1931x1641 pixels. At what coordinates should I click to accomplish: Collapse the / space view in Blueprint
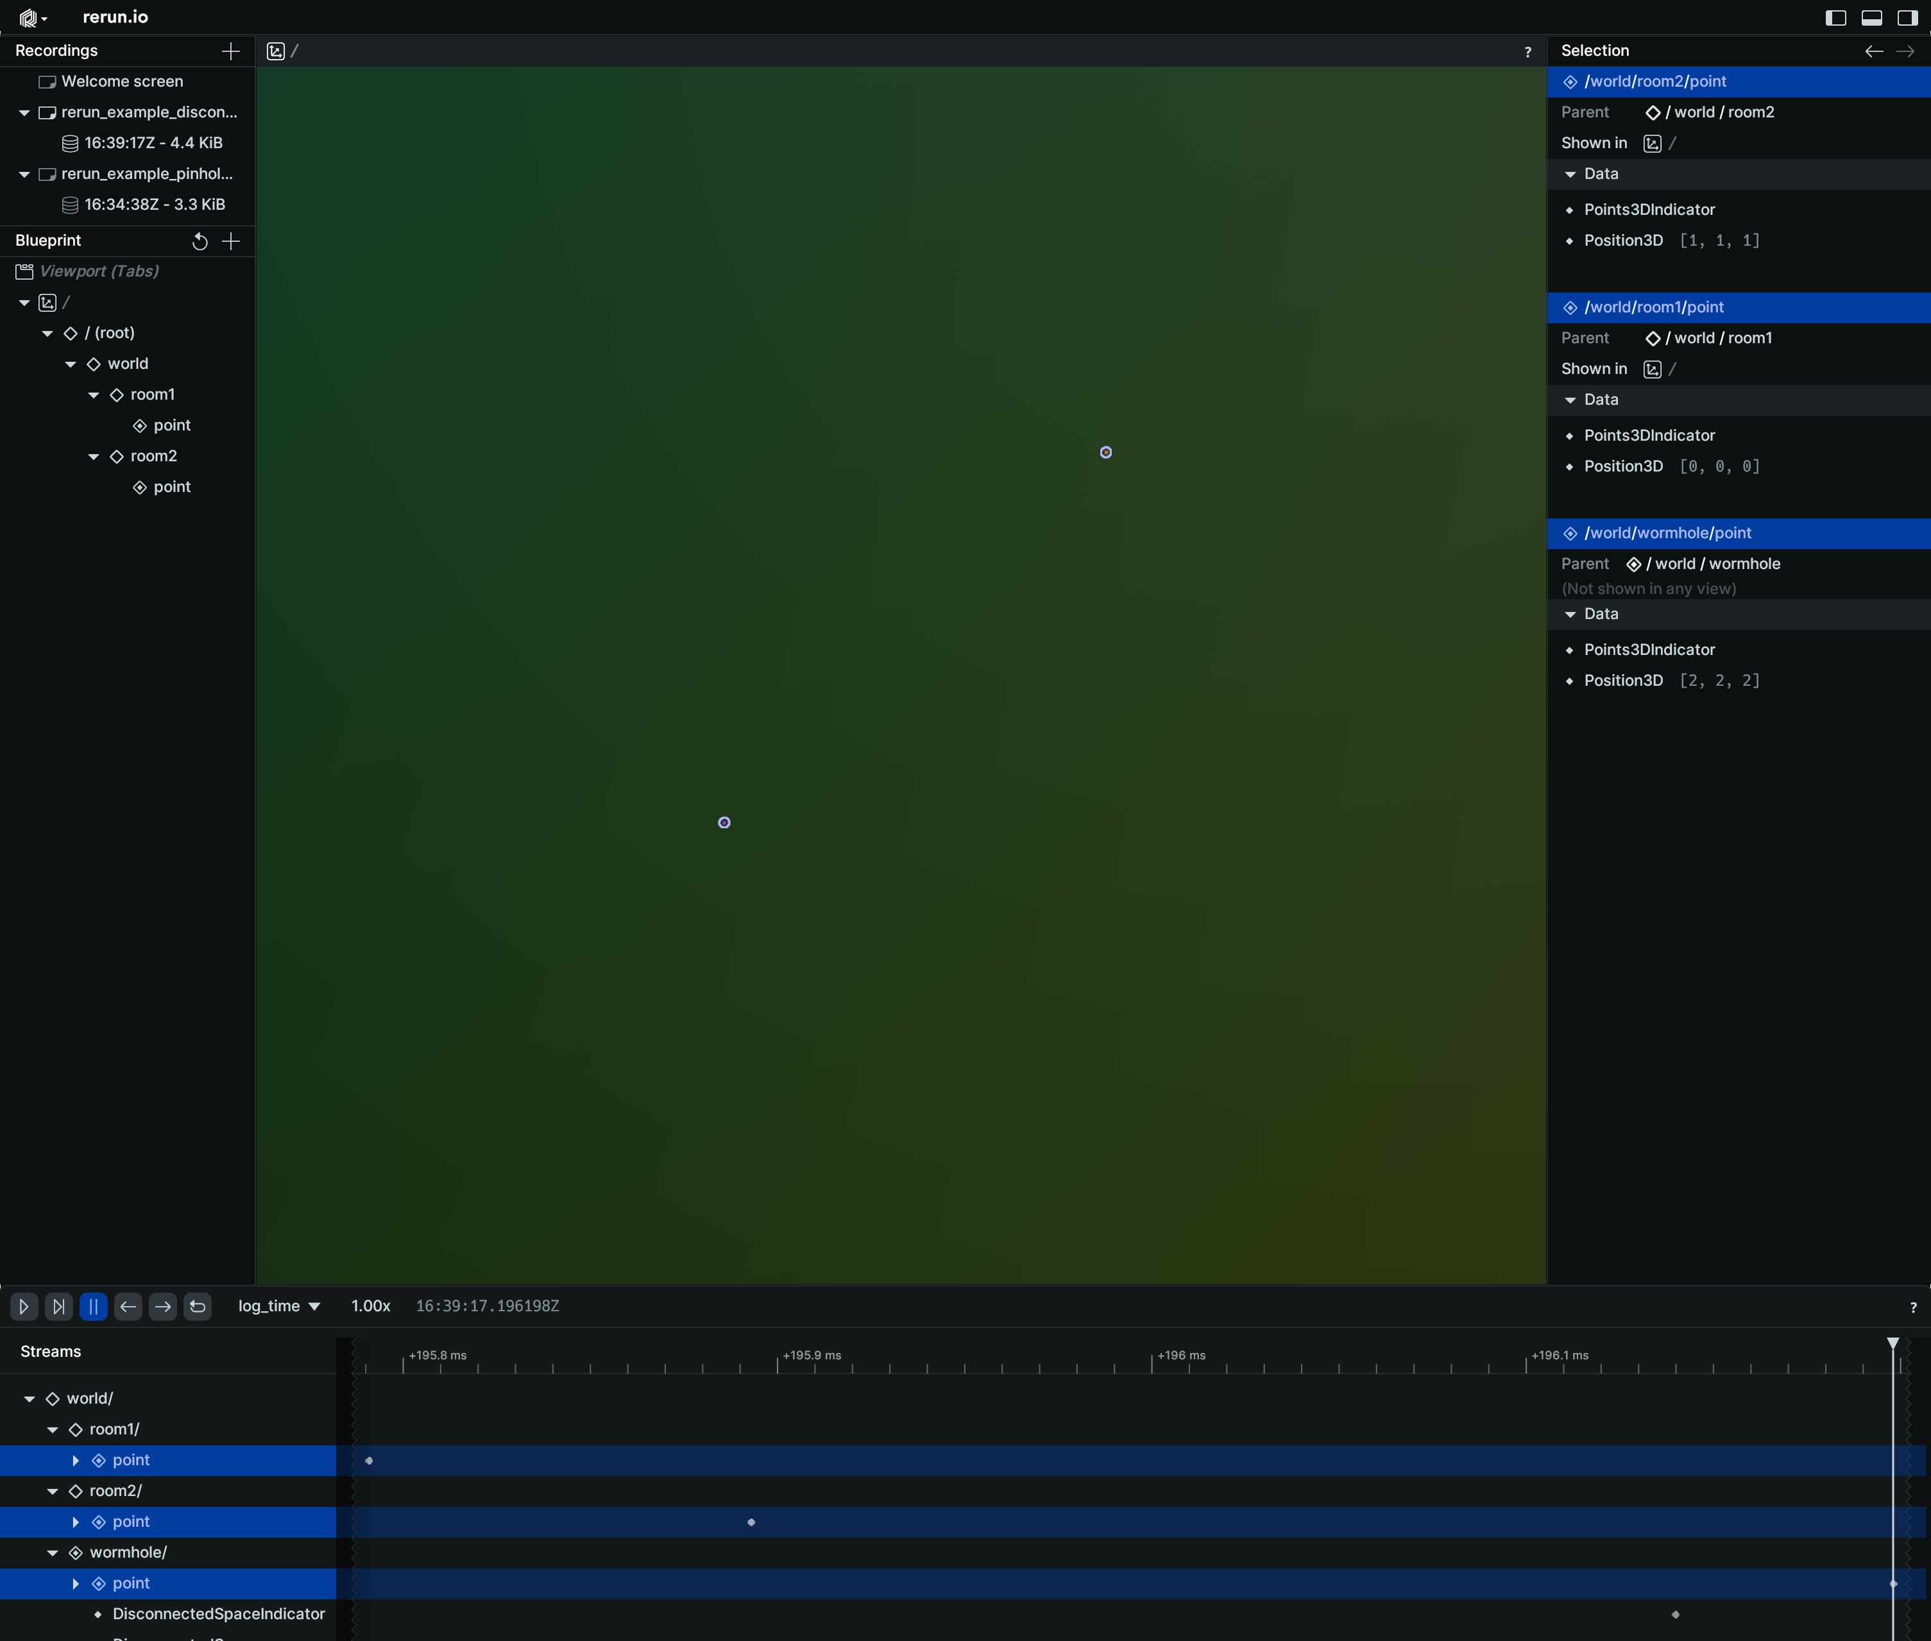click(24, 303)
